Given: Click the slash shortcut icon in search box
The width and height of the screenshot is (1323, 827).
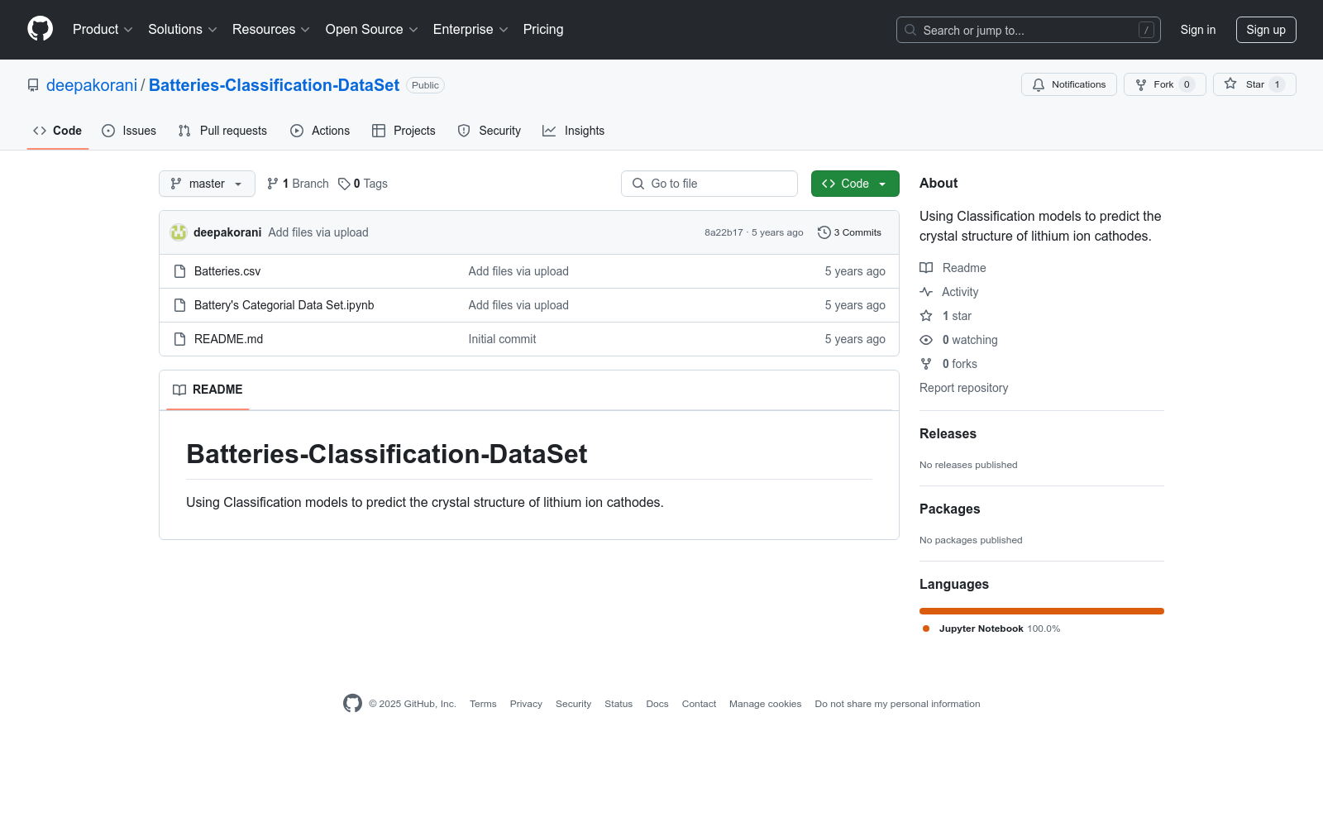Looking at the screenshot, I should pyautogui.click(x=1146, y=30).
